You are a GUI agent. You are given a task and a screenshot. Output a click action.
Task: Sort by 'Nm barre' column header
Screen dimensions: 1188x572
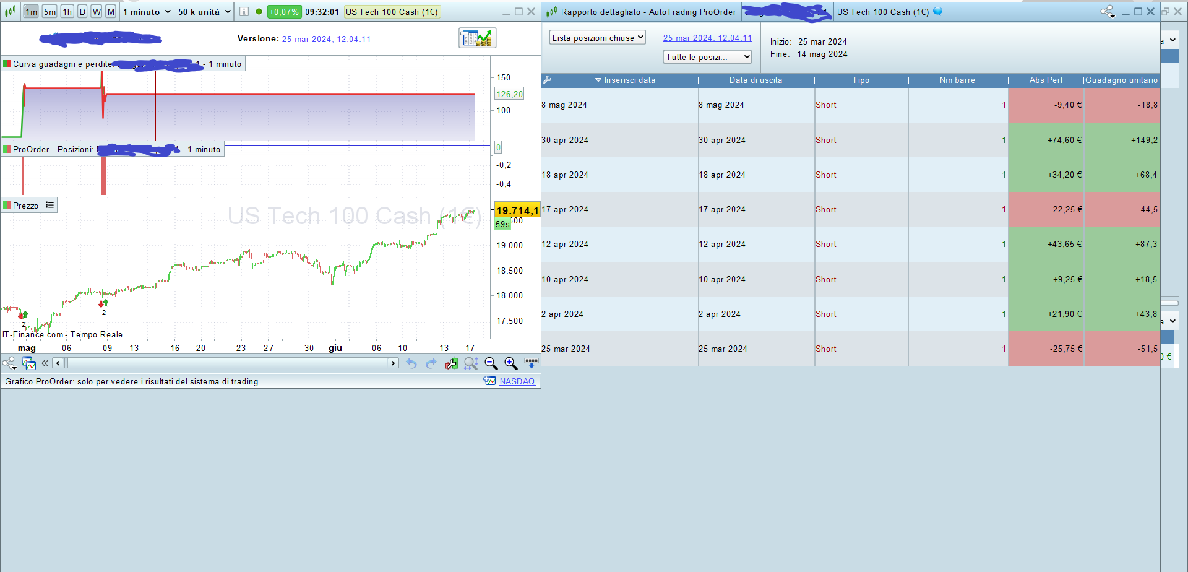[x=957, y=80]
